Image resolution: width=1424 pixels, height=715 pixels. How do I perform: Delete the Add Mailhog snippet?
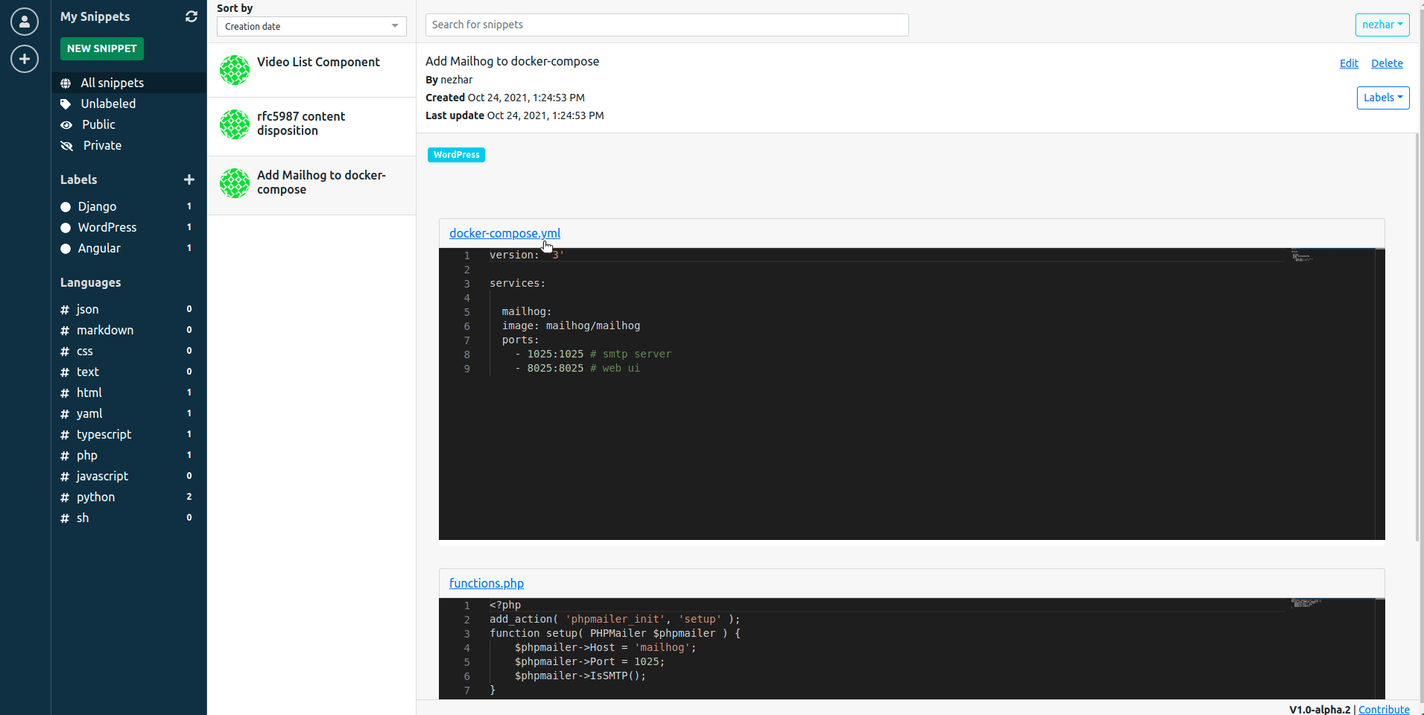[1387, 63]
